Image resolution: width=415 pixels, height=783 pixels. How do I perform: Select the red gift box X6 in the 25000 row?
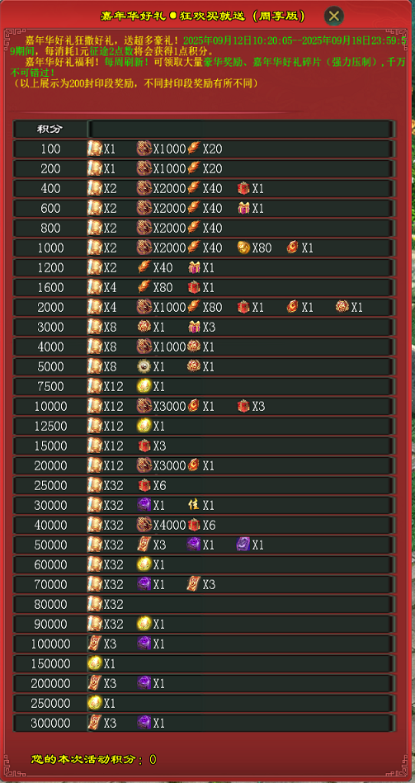[x=144, y=485]
